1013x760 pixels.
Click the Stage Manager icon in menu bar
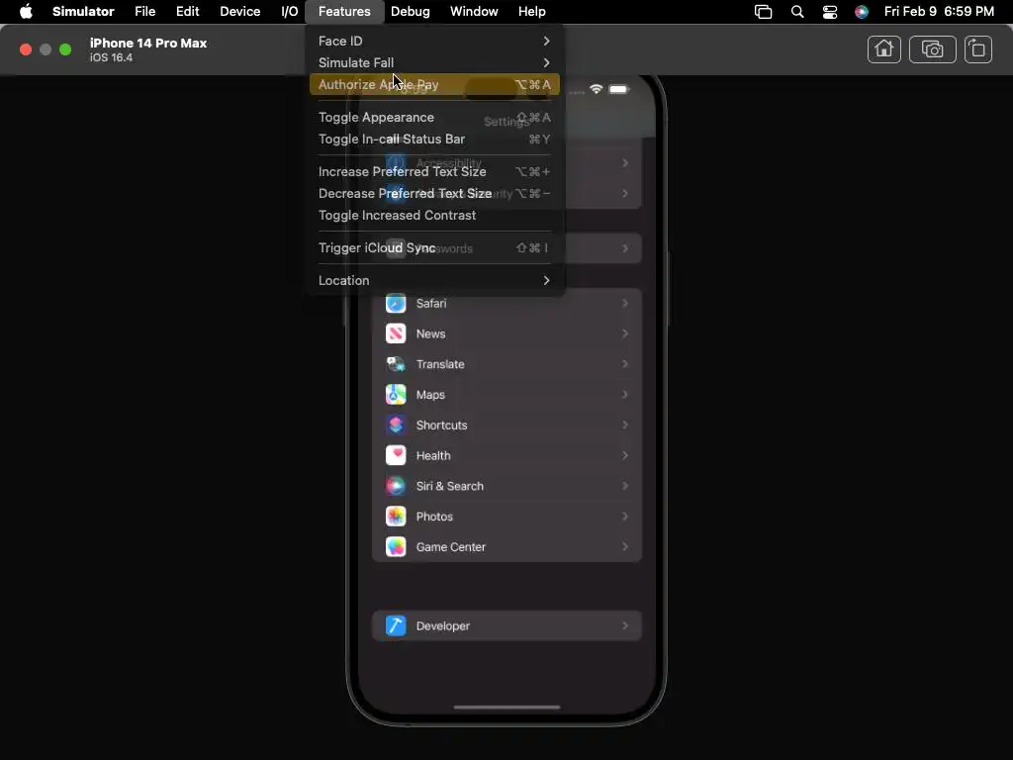coord(763,12)
